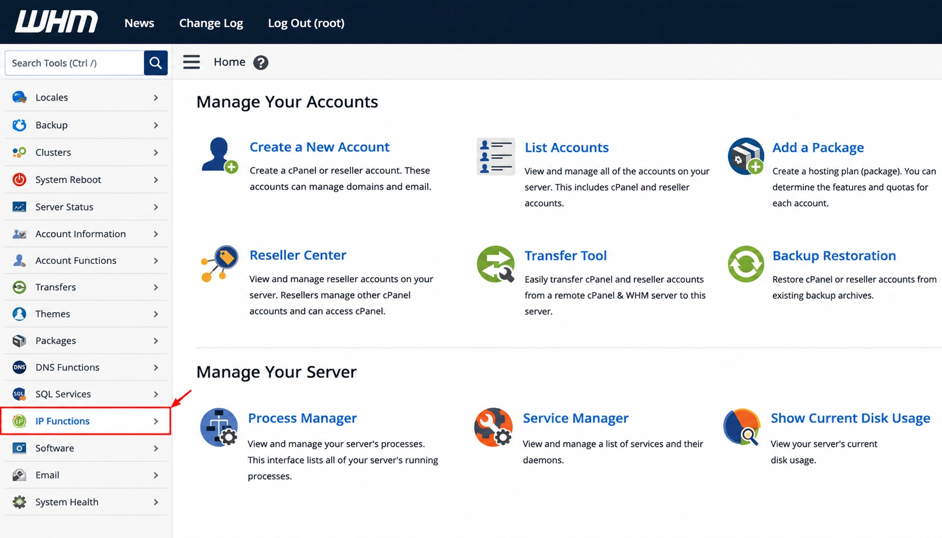The width and height of the screenshot is (942, 538).
Task: Click the DNS Functions icon
Action: point(19,367)
